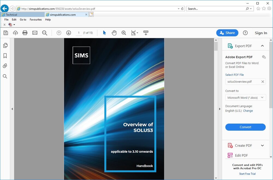The height and width of the screenshot is (180, 273).
Task: Open the File menu
Action: (x=6, y=19)
